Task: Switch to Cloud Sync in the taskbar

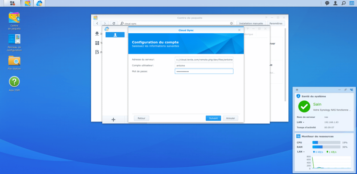Action: (39, 3)
